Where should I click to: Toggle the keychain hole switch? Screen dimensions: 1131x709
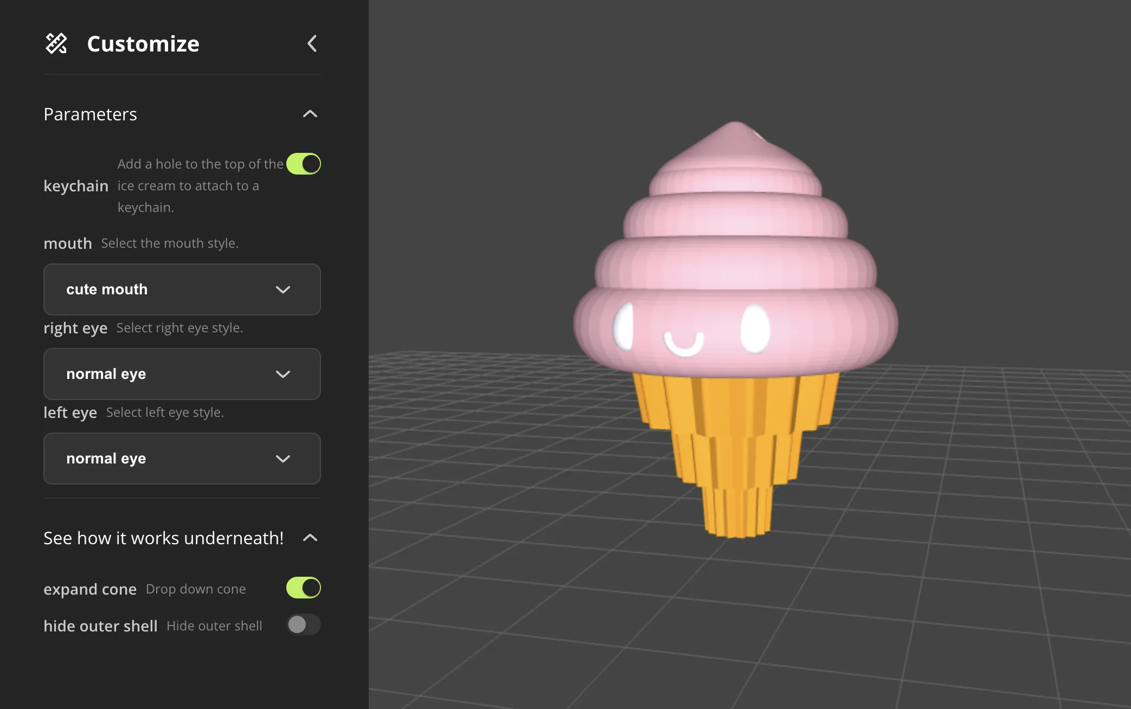pyautogui.click(x=304, y=164)
